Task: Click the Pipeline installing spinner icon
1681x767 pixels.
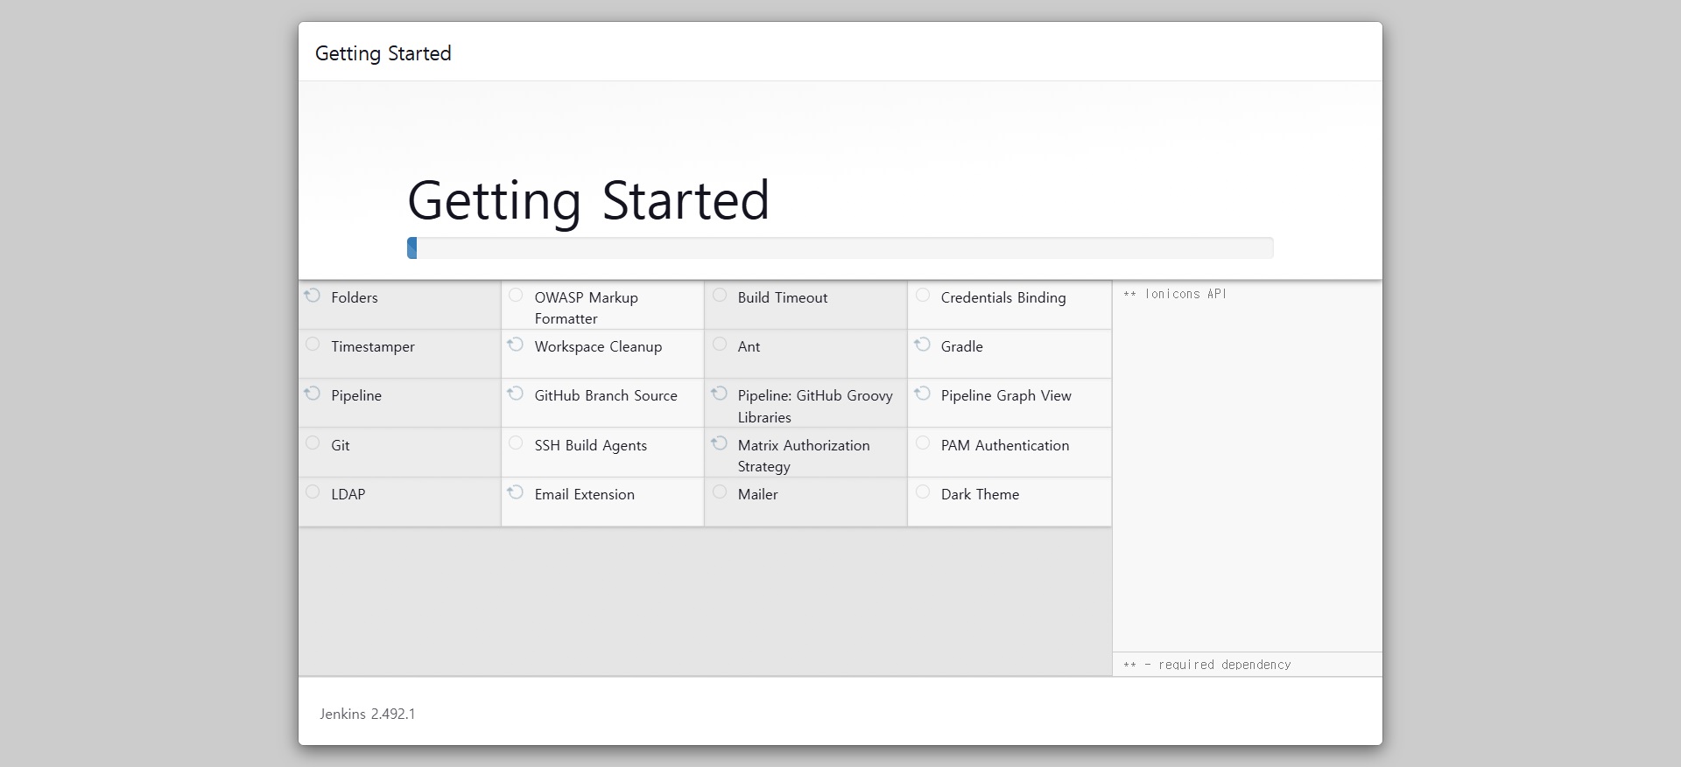Action: click(x=313, y=394)
